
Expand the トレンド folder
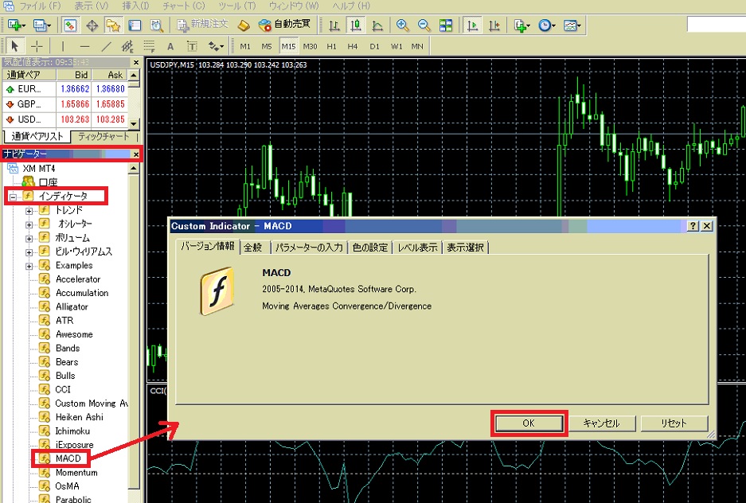click(29, 211)
